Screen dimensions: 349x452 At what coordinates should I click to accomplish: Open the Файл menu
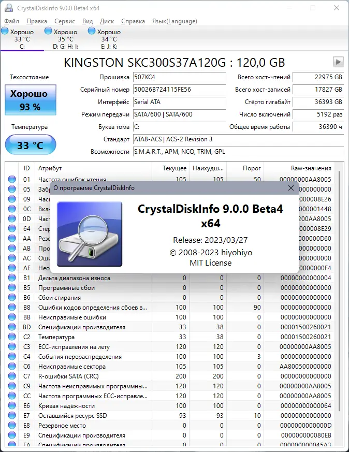coord(11,21)
